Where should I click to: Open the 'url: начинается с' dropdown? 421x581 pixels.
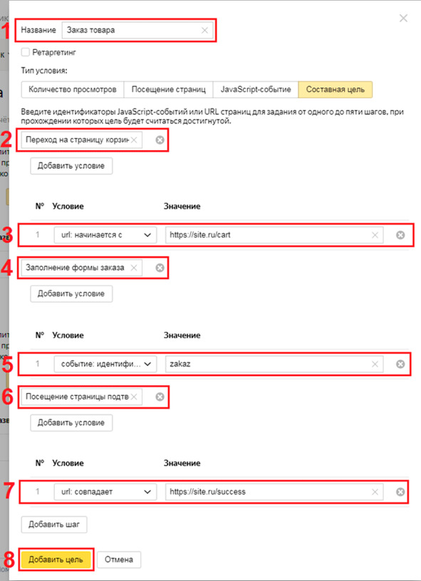(105, 235)
